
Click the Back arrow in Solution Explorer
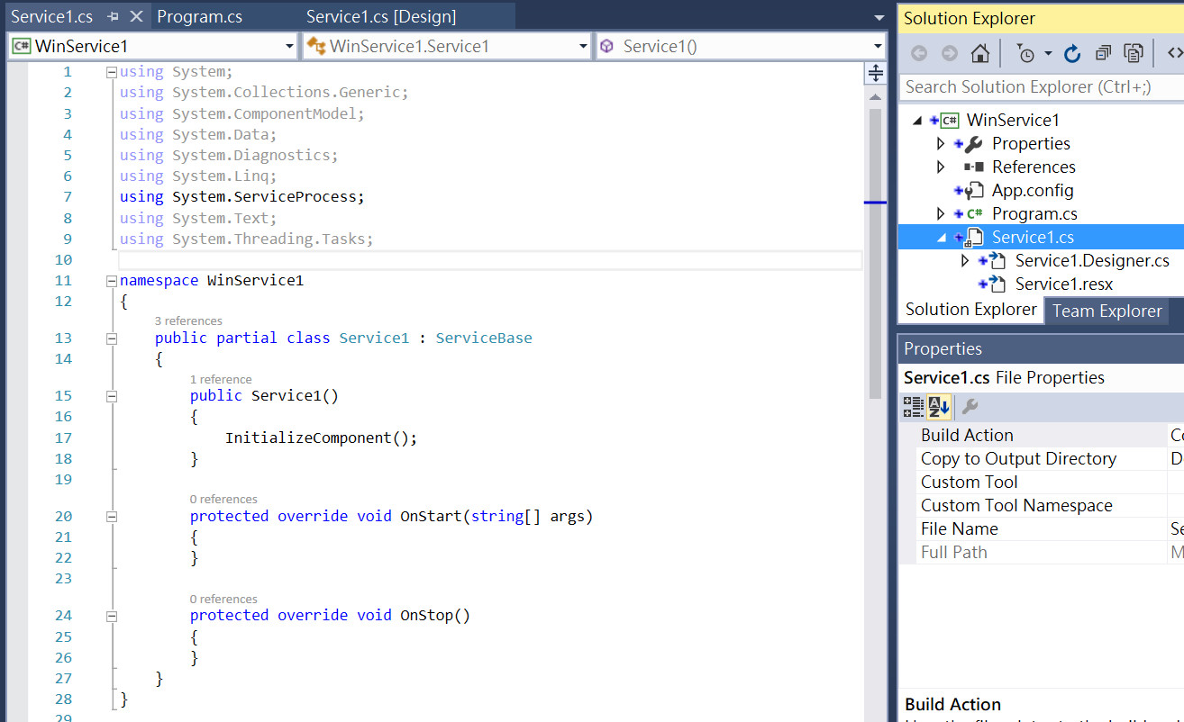click(919, 54)
